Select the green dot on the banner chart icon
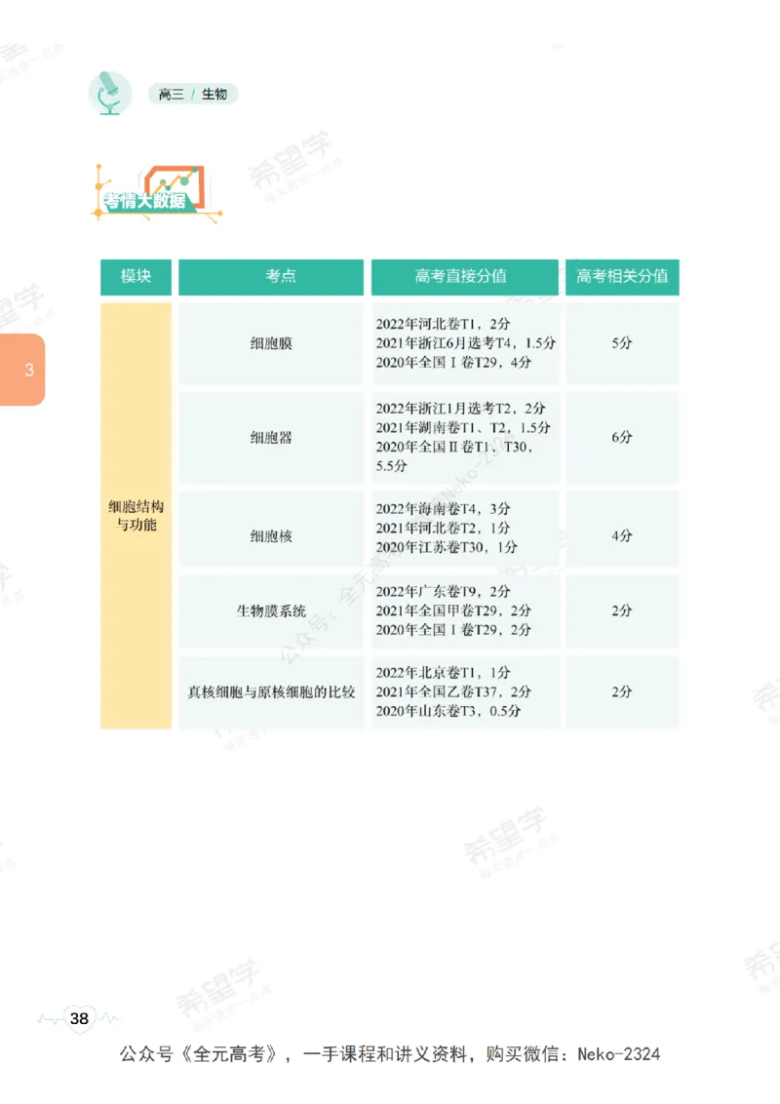 click(x=185, y=181)
